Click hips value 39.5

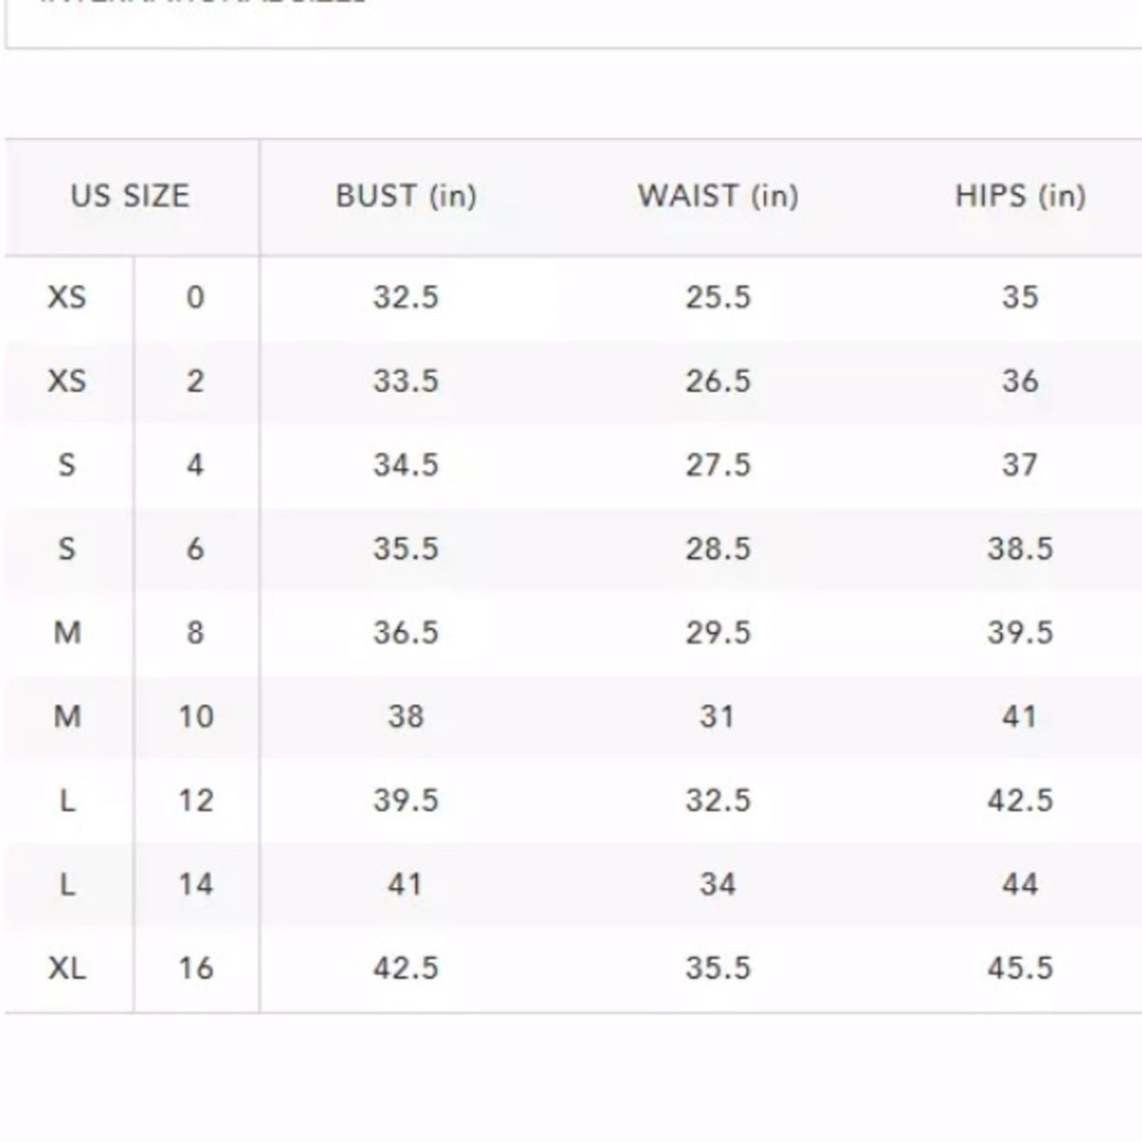[1020, 632]
